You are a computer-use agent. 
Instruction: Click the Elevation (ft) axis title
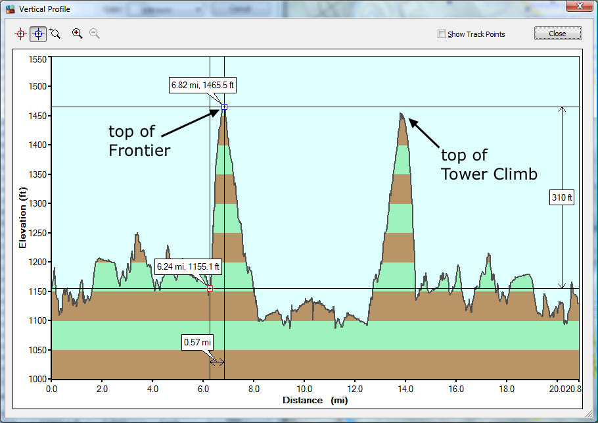pos(23,218)
